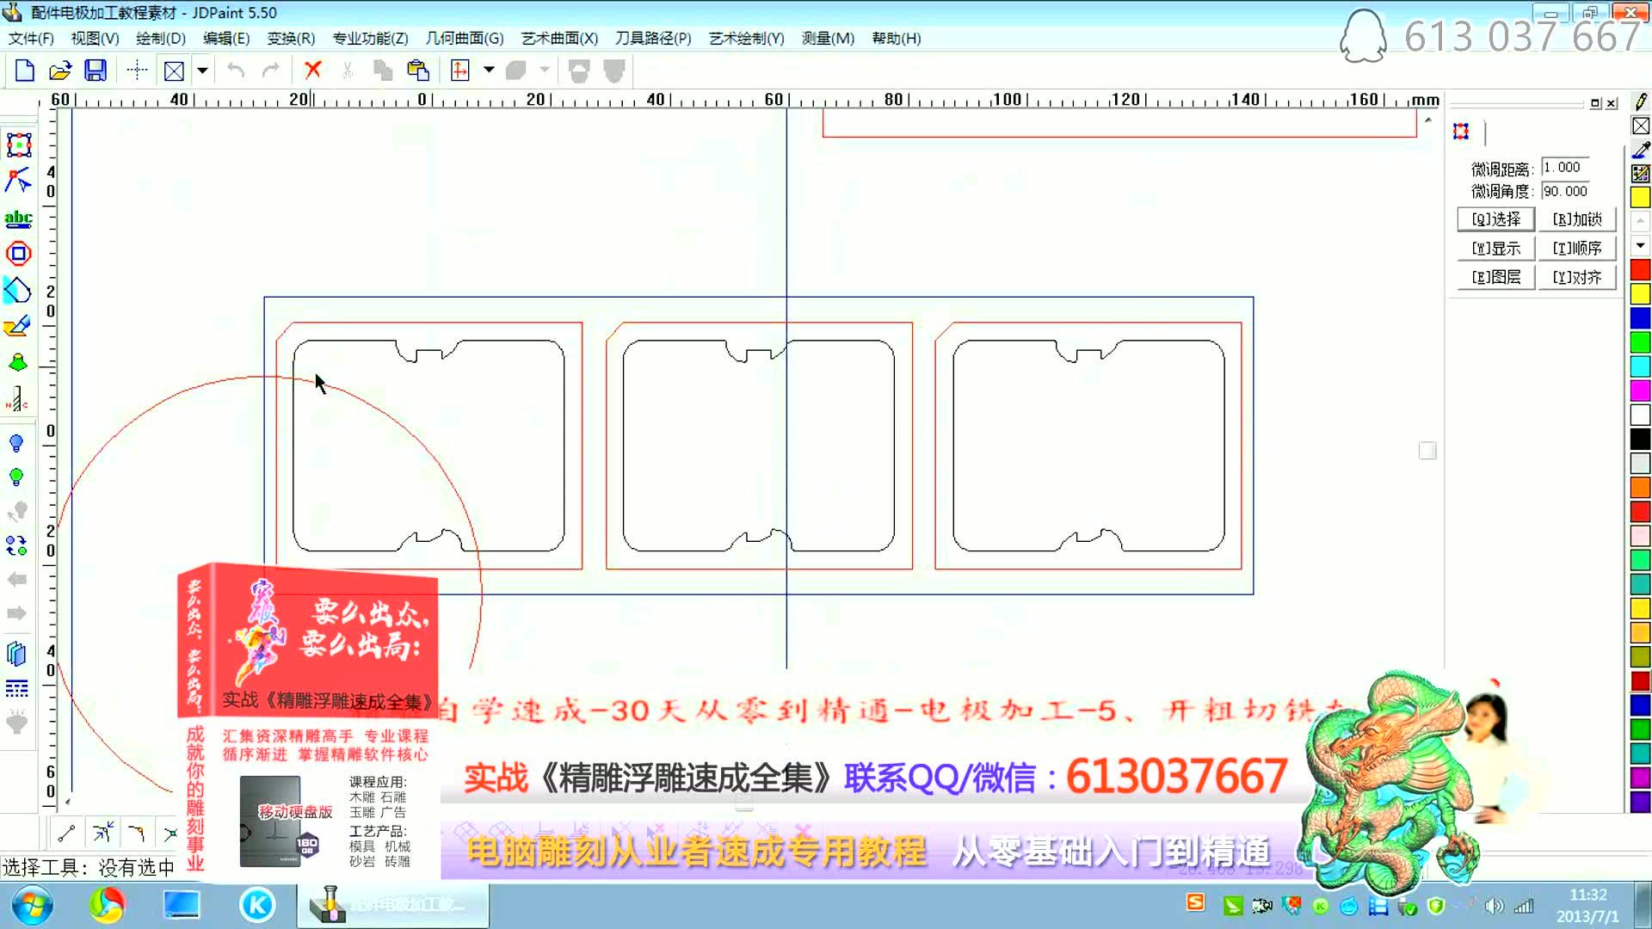Click the red octagon offset tool
The image size is (1652, 929).
(18, 254)
